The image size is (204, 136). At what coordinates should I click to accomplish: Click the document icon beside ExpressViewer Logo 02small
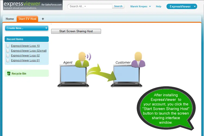coord(8,51)
